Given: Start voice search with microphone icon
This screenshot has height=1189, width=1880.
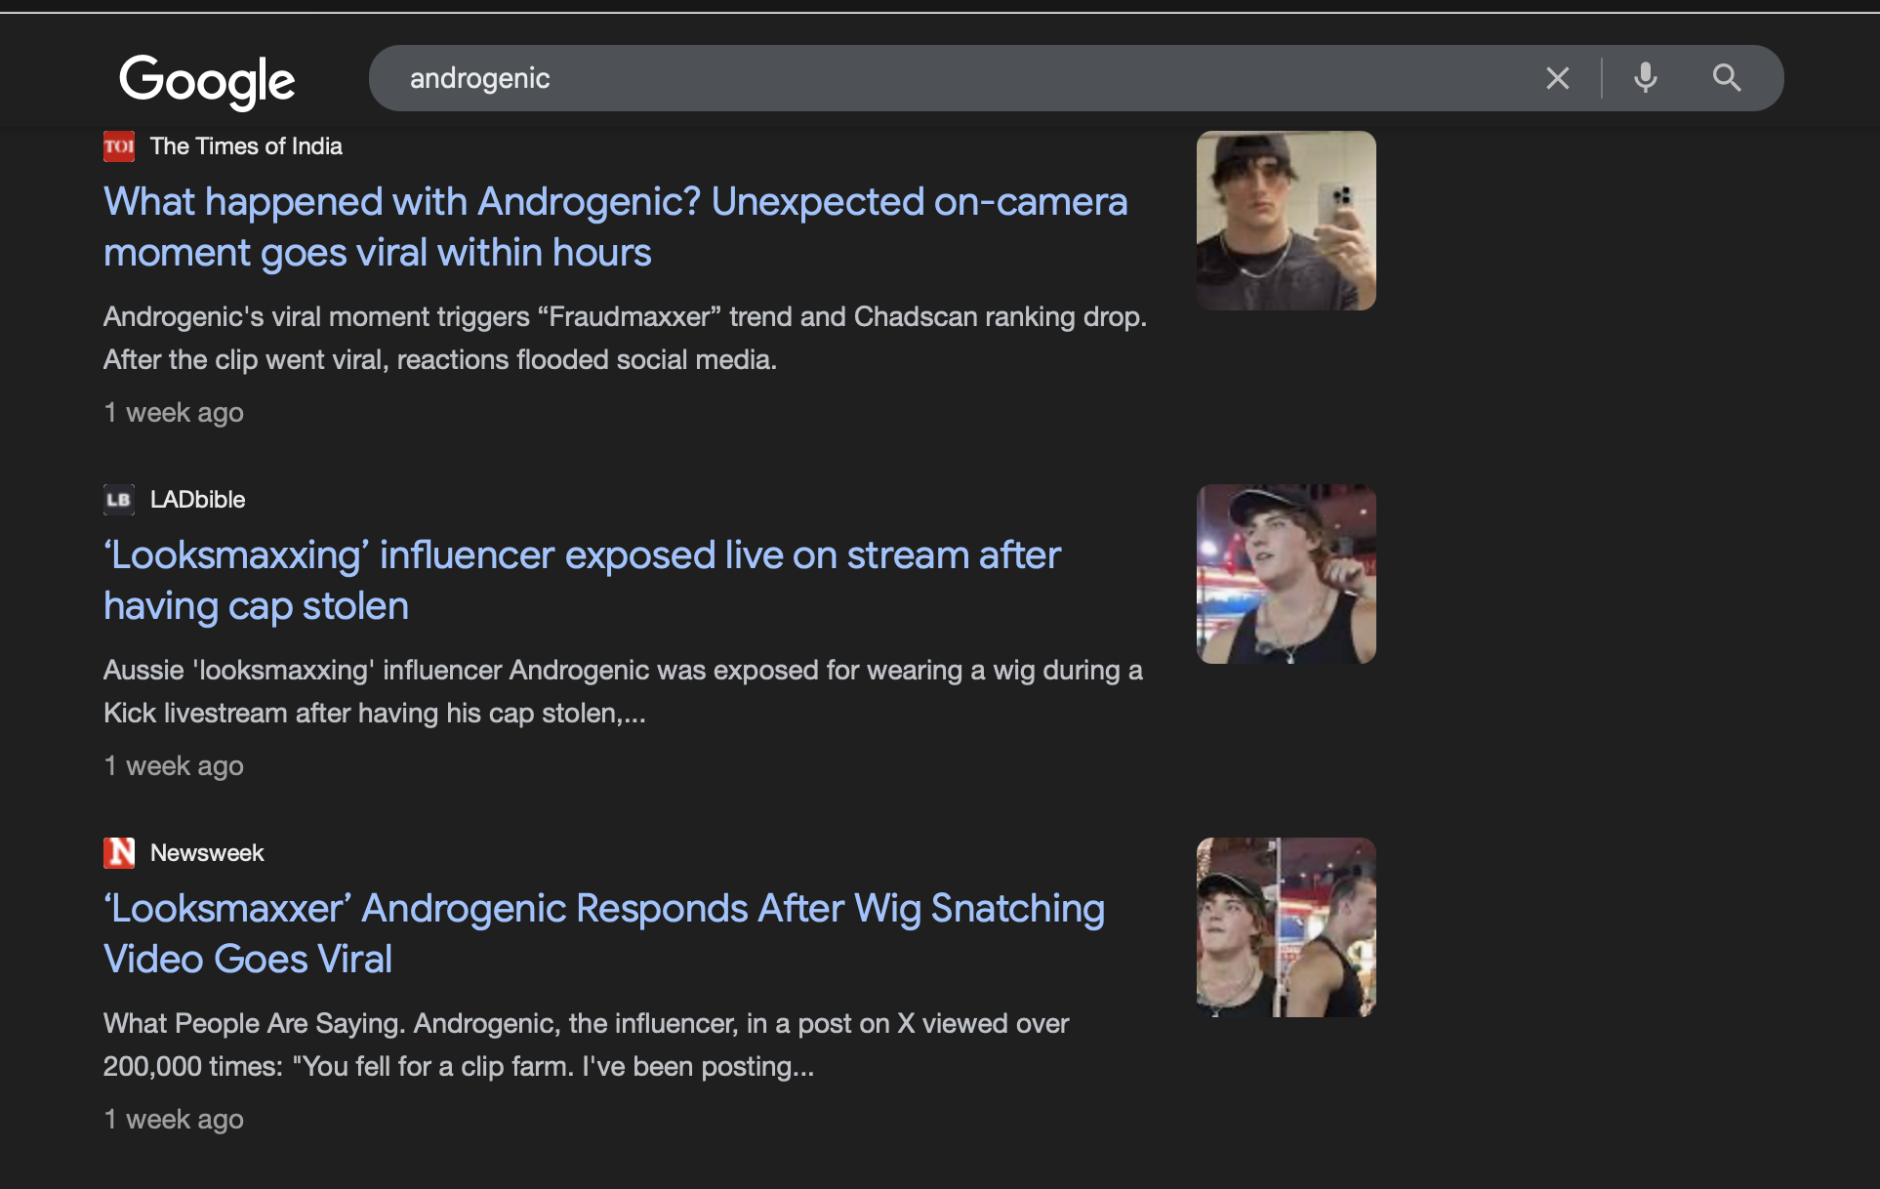Looking at the screenshot, I should [x=1646, y=78].
